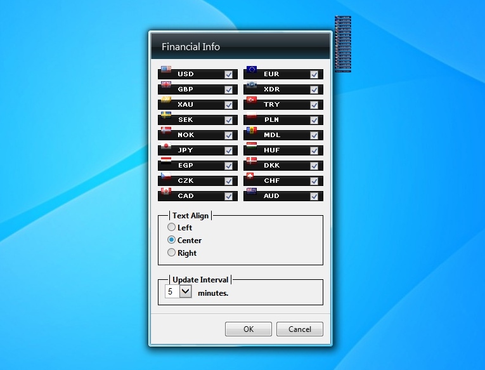
Task: Disable the CAD currency checkbox
Action: tap(229, 196)
